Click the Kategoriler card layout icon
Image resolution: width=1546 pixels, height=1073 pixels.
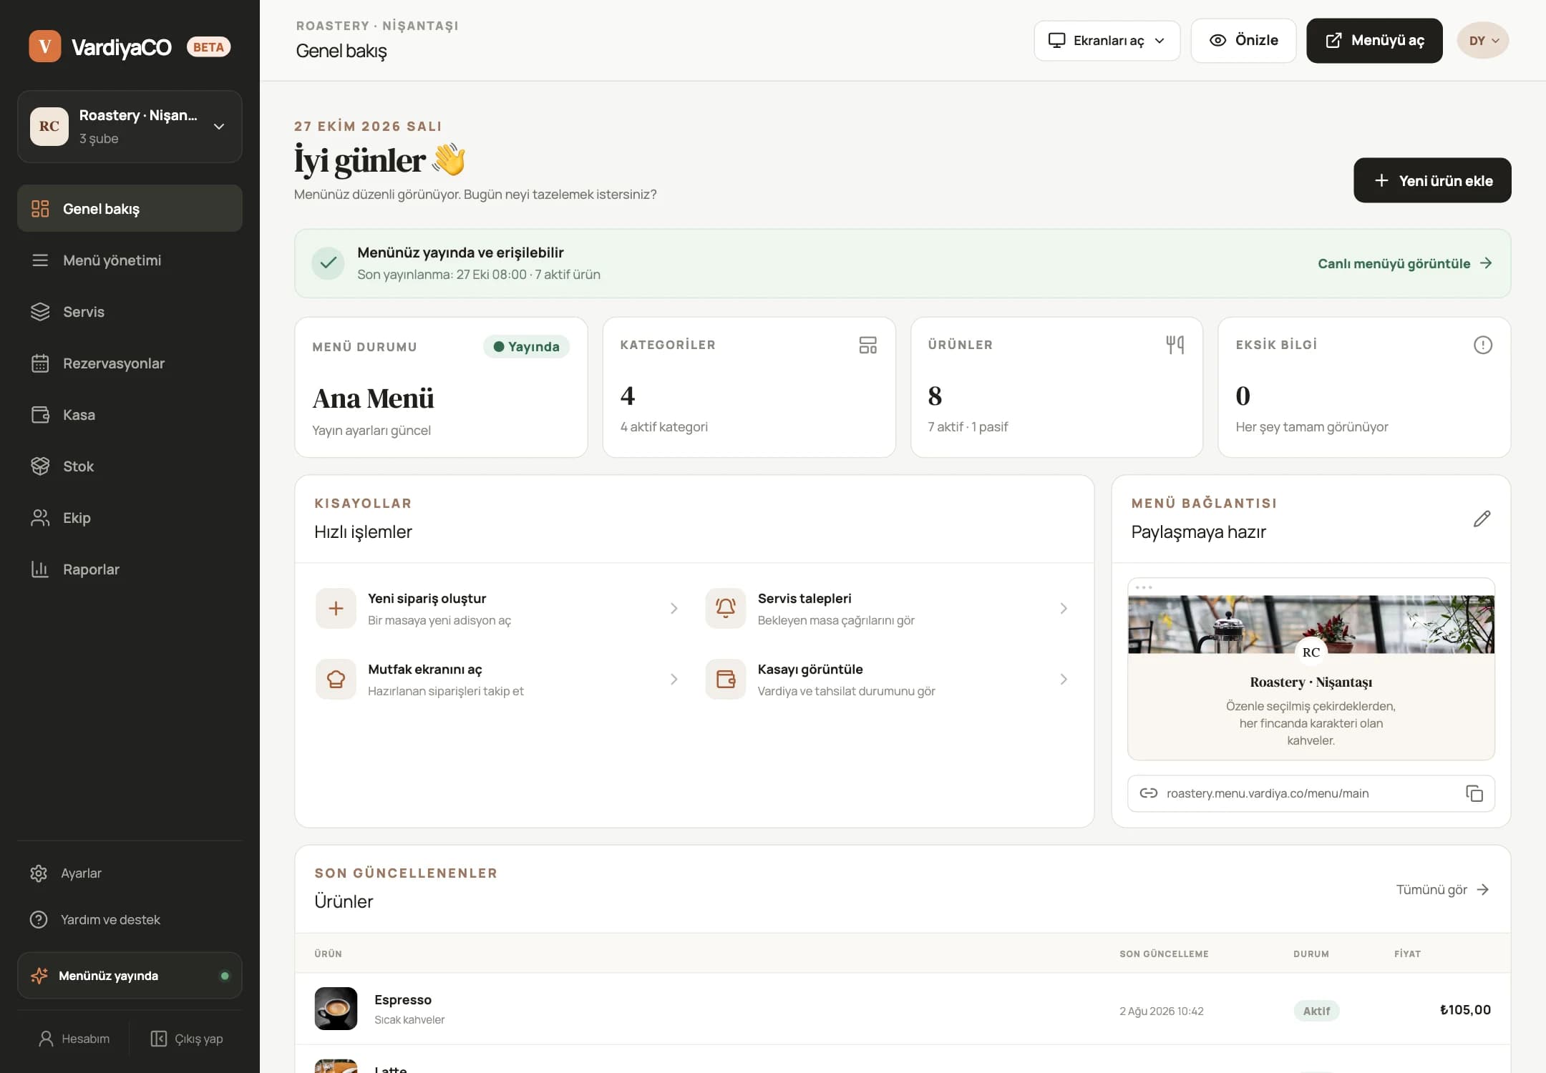pos(867,346)
